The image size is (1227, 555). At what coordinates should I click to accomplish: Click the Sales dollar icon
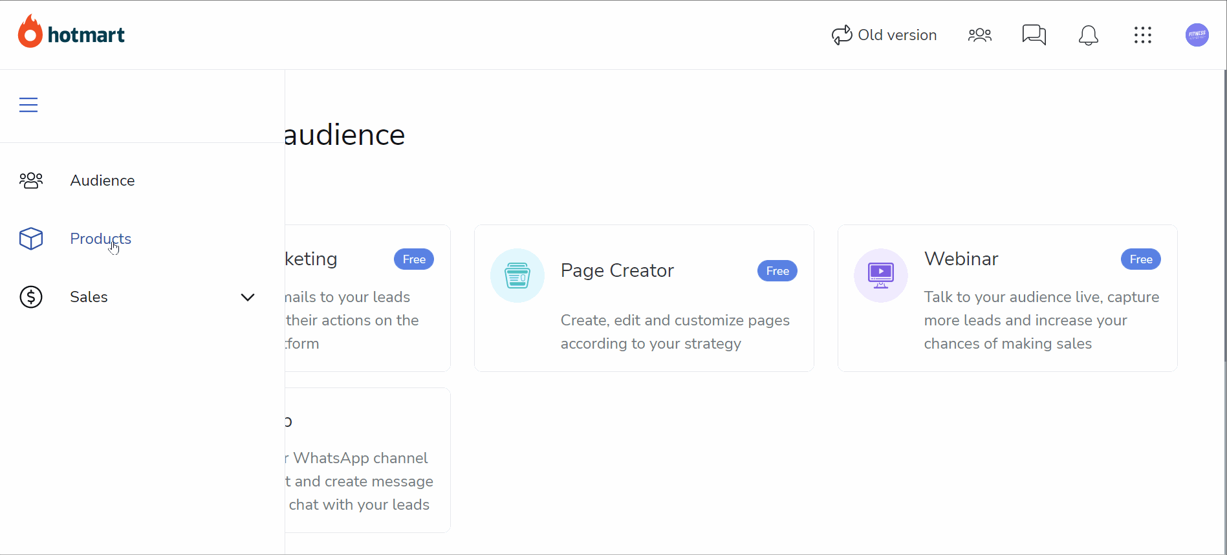pyautogui.click(x=31, y=297)
